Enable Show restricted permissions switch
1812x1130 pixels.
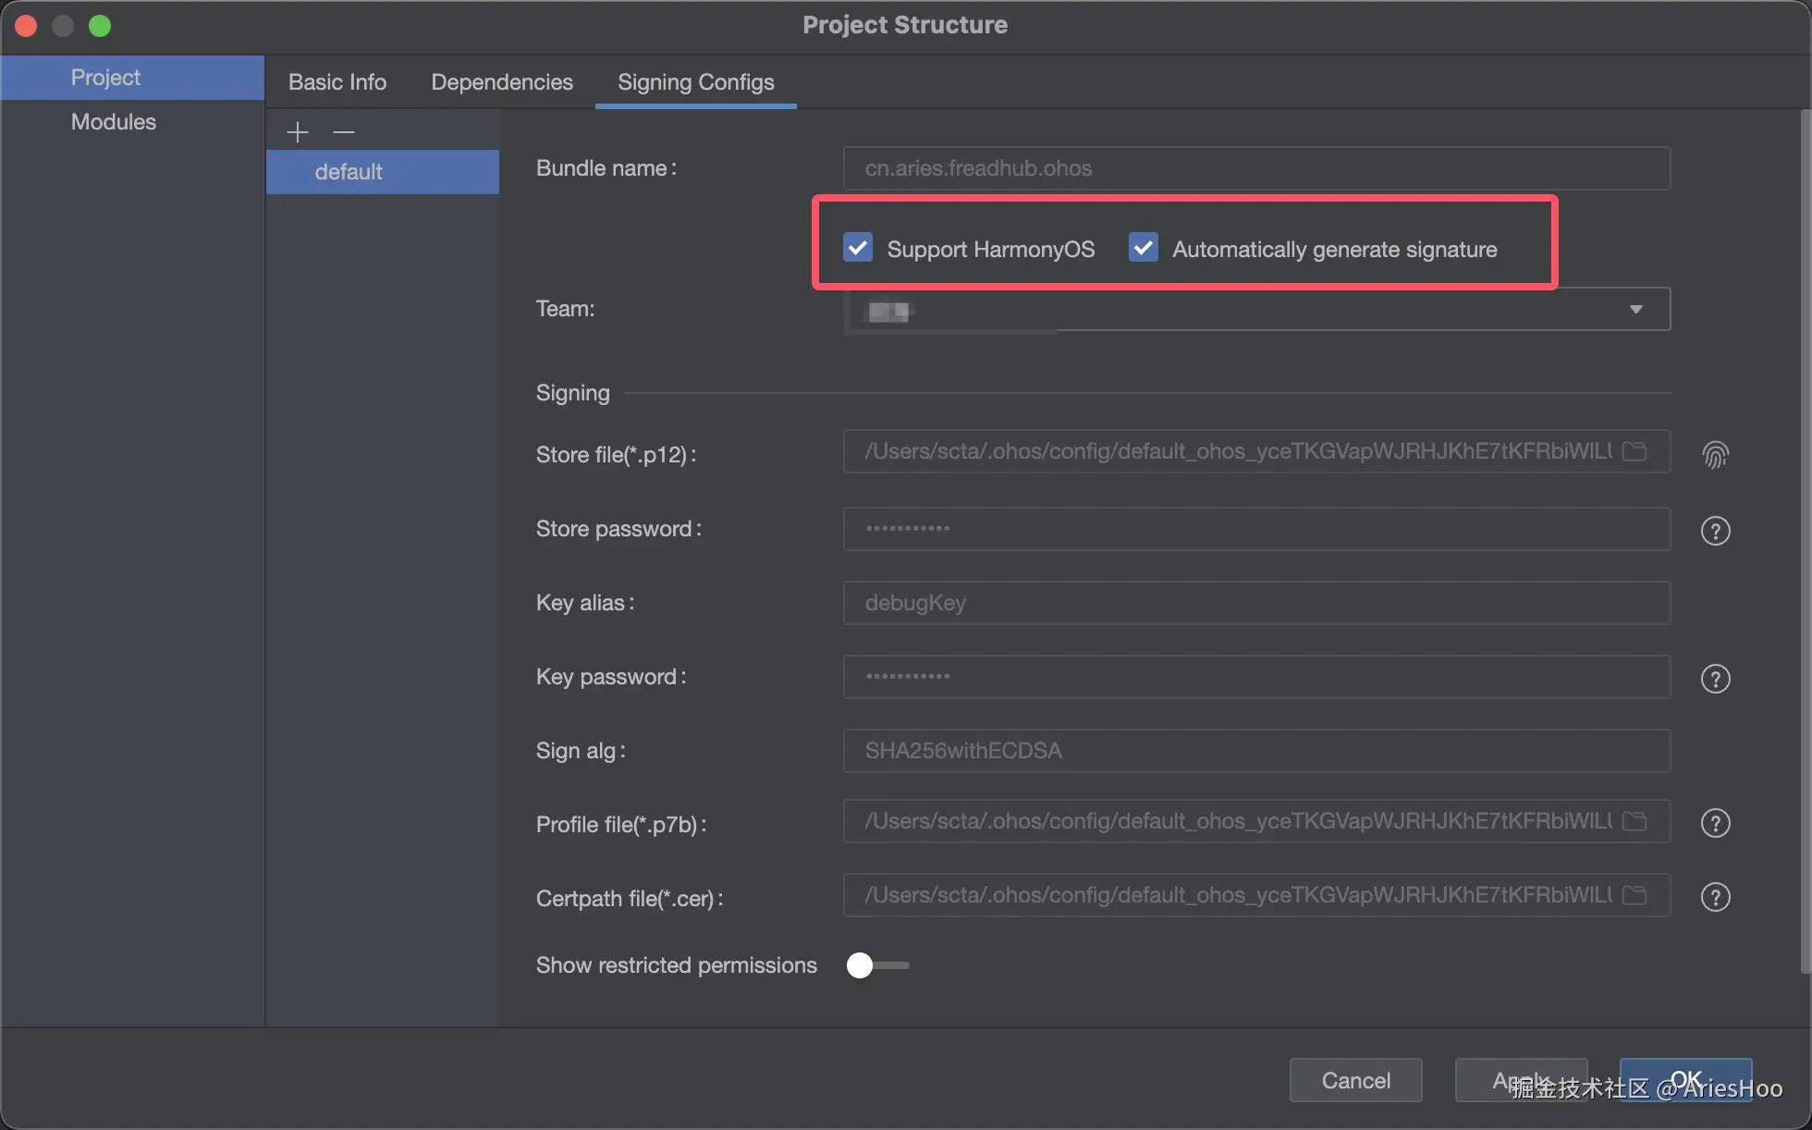877,965
